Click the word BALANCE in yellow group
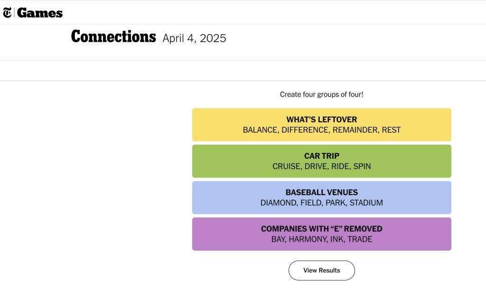This screenshot has height=298, width=486. (260, 130)
